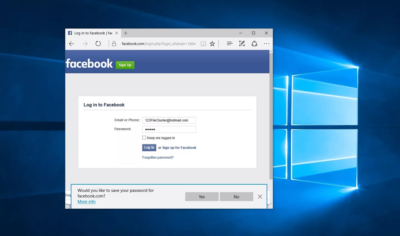400x236 pixels.
Task: Close the Edge browser window
Action: point(266,33)
